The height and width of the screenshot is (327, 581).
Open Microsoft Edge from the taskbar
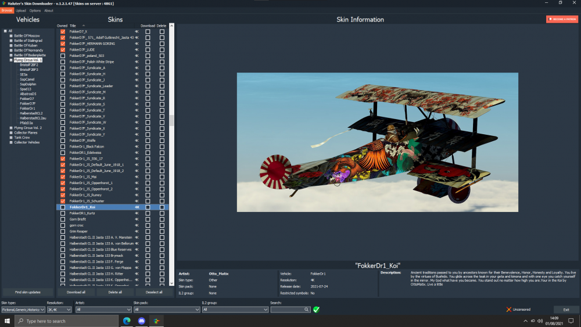(127, 321)
